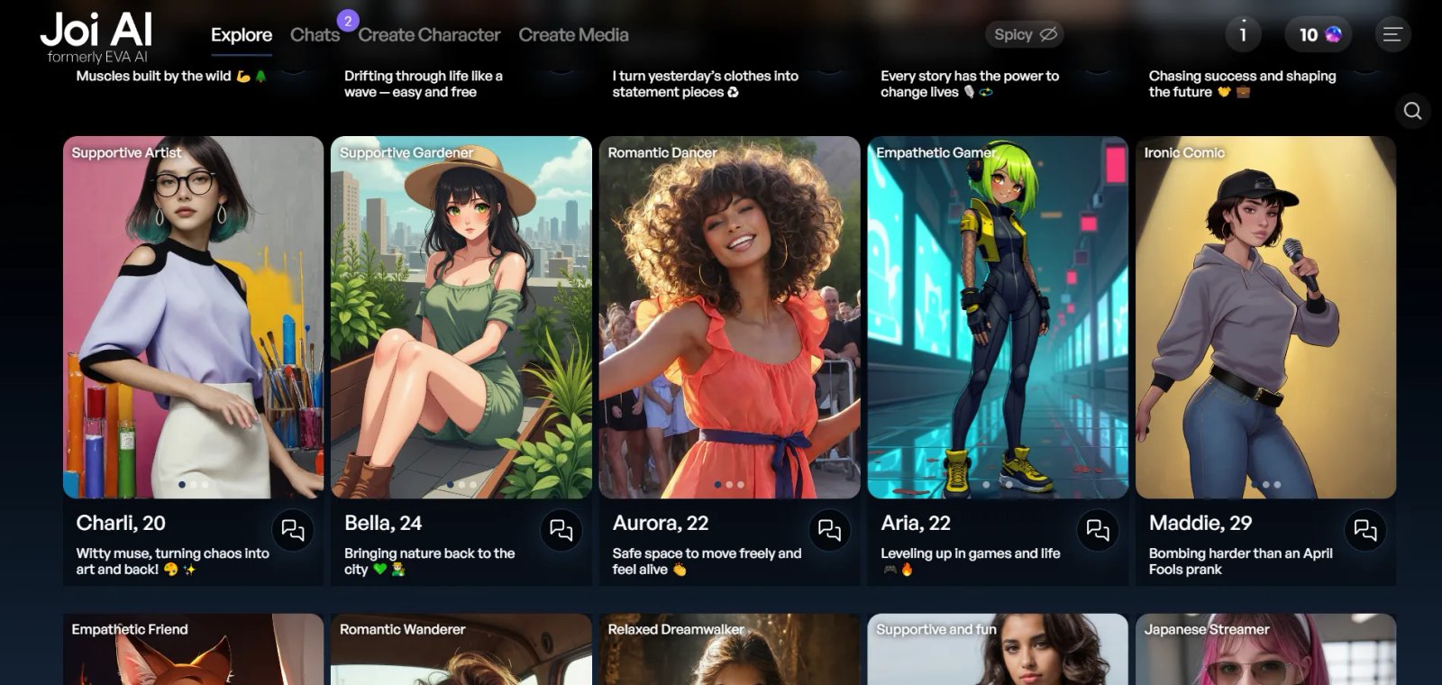Open the hamburger menu
This screenshot has height=685, width=1442.
click(x=1392, y=34)
